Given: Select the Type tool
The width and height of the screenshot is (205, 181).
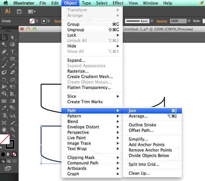Looking at the screenshot, I should pos(13,52).
